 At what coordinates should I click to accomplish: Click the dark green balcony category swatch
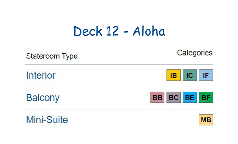[206, 97]
